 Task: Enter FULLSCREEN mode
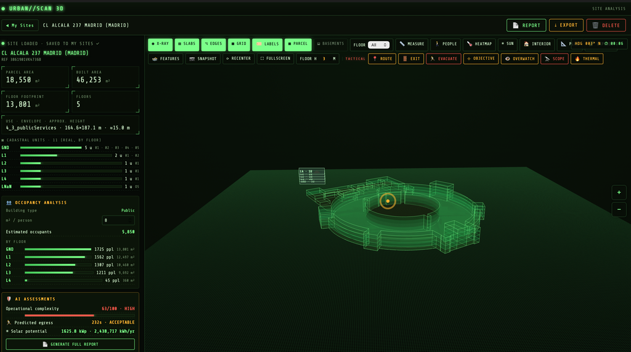tap(275, 59)
